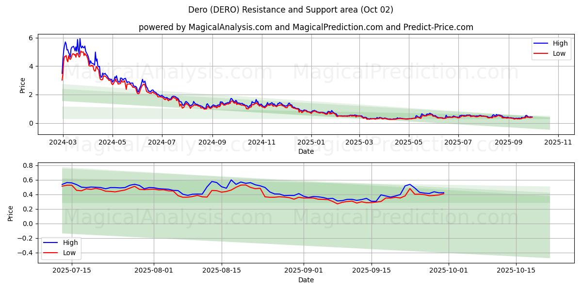This screenshot has height=291, width=582.
Task: Click the 0.8 tick on the bottom y-axis
Action: coord(27,165)
